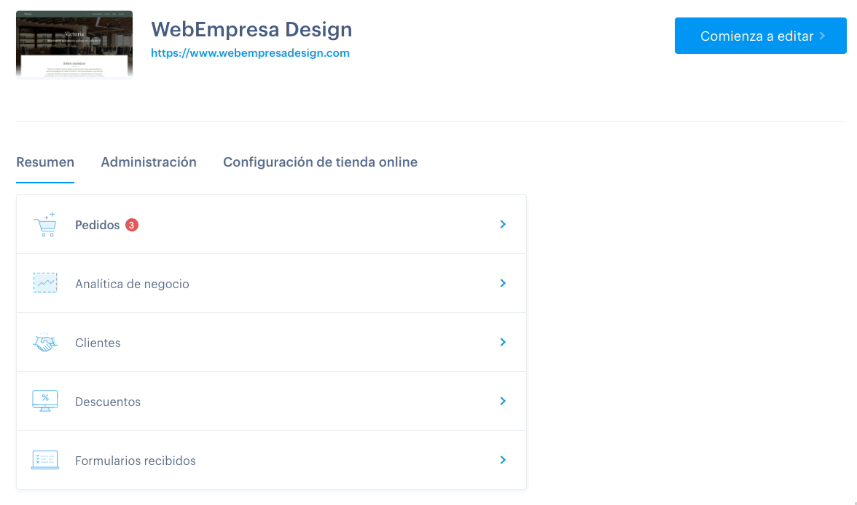Click the WebEmpresa Design site title
Image resolution: width=857 pixels, height=505 pixels.
(251, 29)
